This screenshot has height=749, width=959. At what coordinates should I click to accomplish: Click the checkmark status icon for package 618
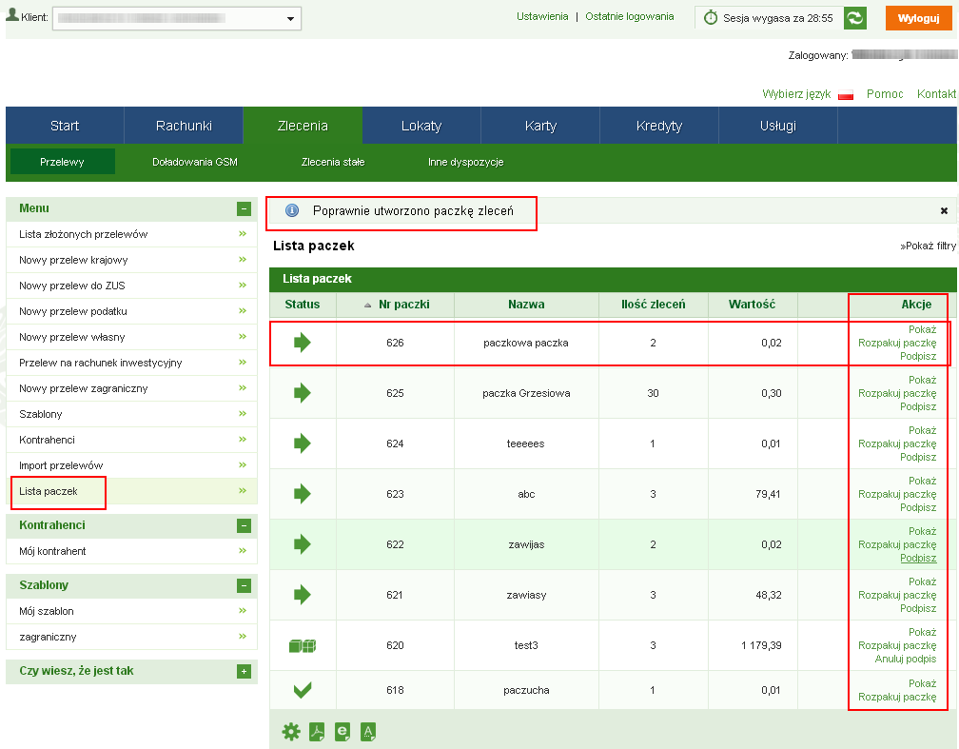(303, 690)
